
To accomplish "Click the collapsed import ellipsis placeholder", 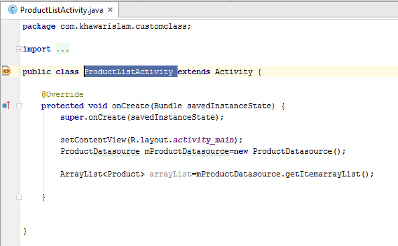I will point(62,49).
